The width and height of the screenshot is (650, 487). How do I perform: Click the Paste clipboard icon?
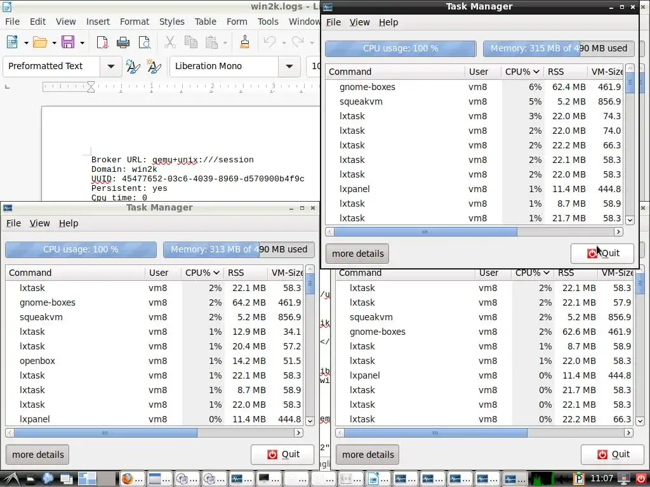pos(211,42)
